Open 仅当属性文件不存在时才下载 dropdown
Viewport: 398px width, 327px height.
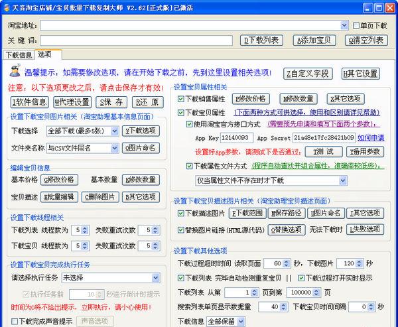343,180
